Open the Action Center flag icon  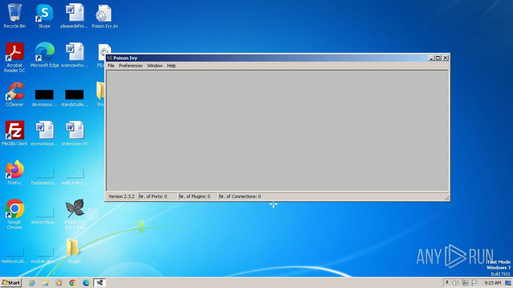click(x=475, y=283)
